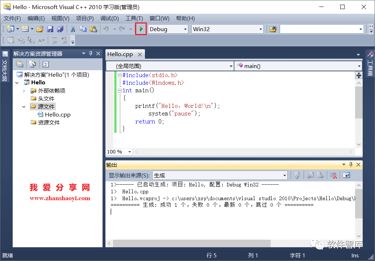Click the Increase Line Indent icon
Screen dimensions: 375x261
[x=64, y=40]
